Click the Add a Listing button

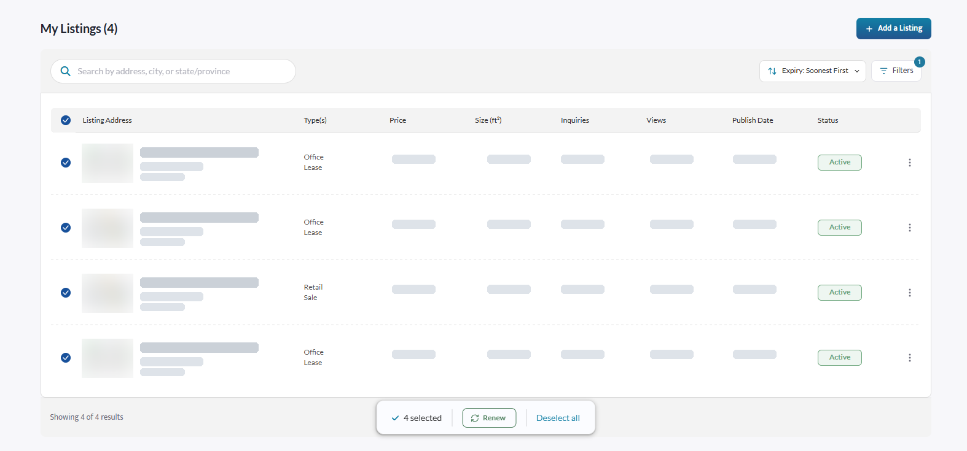[893, 28]
